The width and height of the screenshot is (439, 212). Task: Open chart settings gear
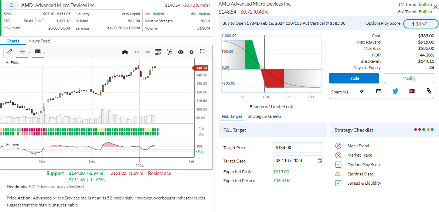point(191,52)
